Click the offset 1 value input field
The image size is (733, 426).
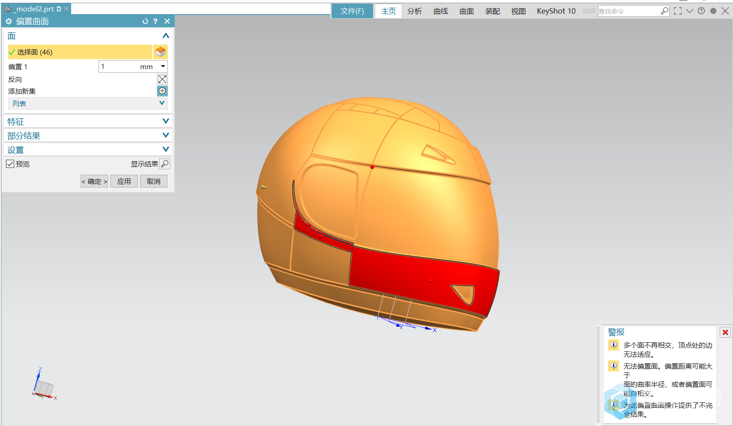(x=119, y=66)
